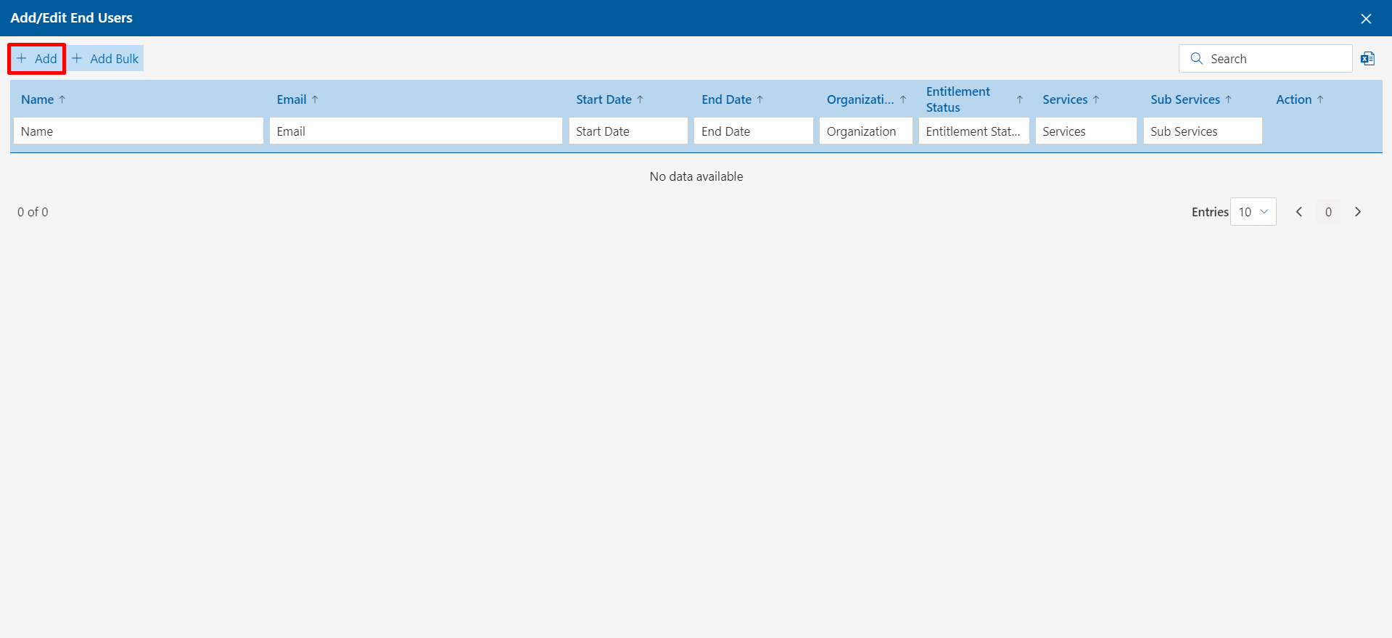This screenshot has height=638, width=1392.
Task: Click the Add button
Action: pyautogui.click(x=37, y=59)
